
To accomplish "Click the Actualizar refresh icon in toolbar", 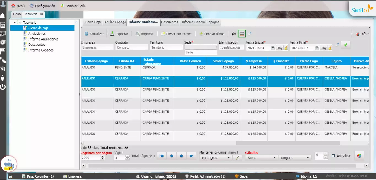I will [x=86, y=34].
